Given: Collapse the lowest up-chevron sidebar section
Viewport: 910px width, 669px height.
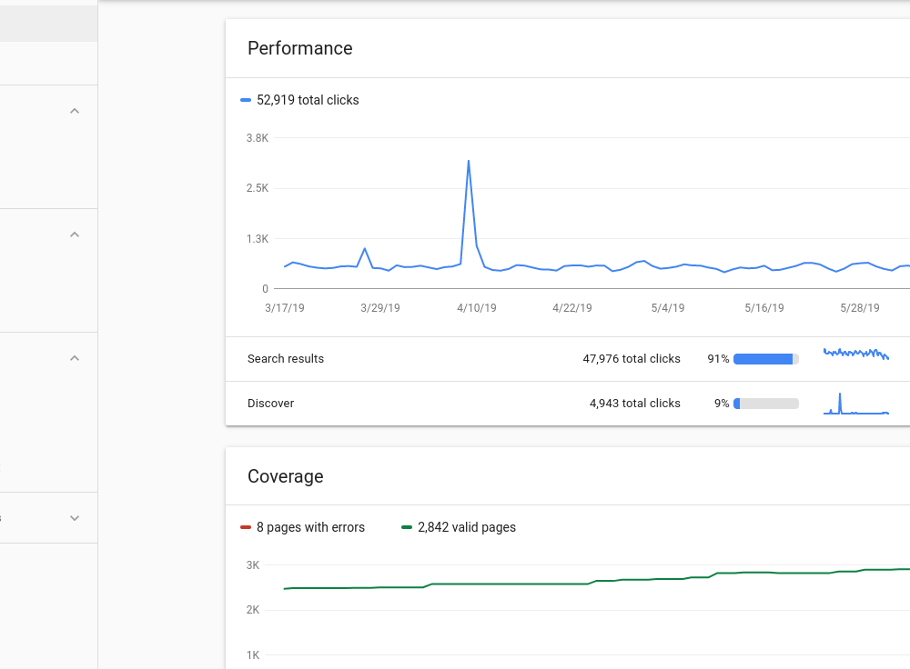Looking at the screenshot, I should click(x=75, y=358).
